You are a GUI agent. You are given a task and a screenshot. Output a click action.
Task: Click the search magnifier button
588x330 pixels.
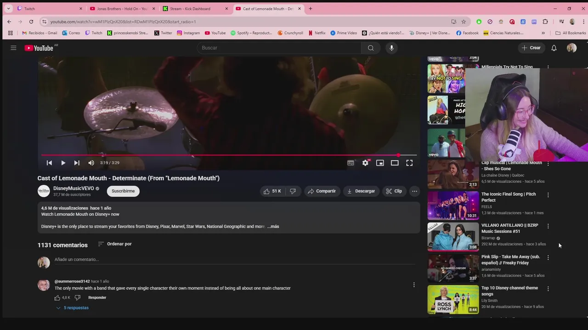click(x=371, y=48)
